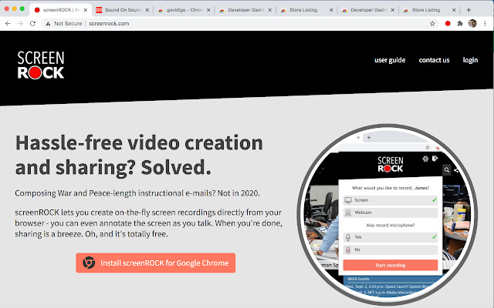Image resolution: width=494 pixels, height=308 pixels.
Task: Close the govidigo tab
Action: pyautogui.click(x=208, y=10)
